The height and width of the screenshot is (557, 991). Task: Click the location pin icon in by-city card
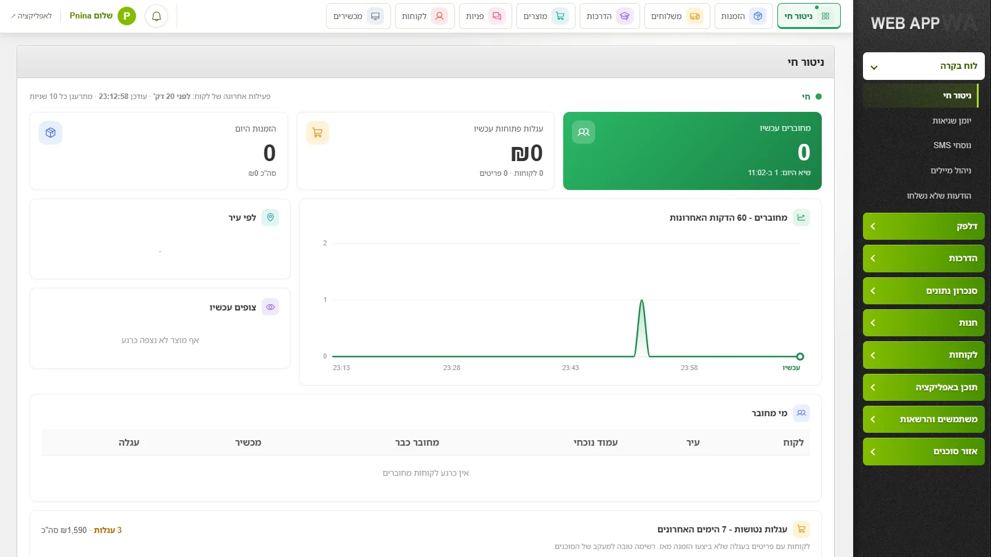click(x=270, y=218)
